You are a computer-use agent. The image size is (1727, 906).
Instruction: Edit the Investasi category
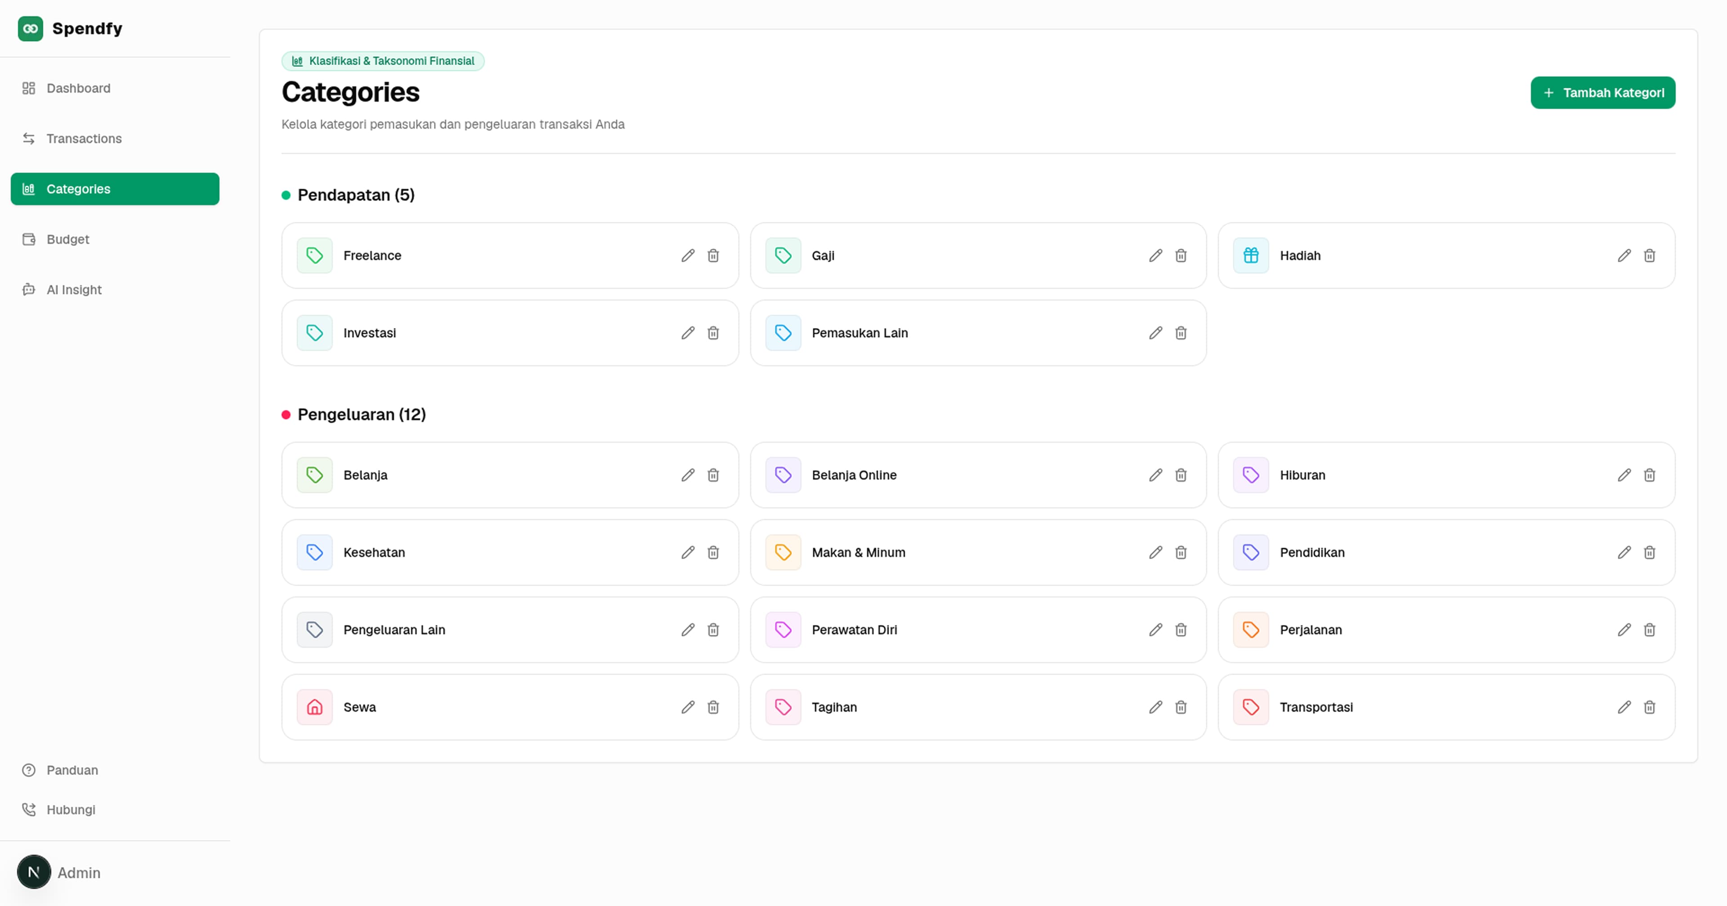688,332
